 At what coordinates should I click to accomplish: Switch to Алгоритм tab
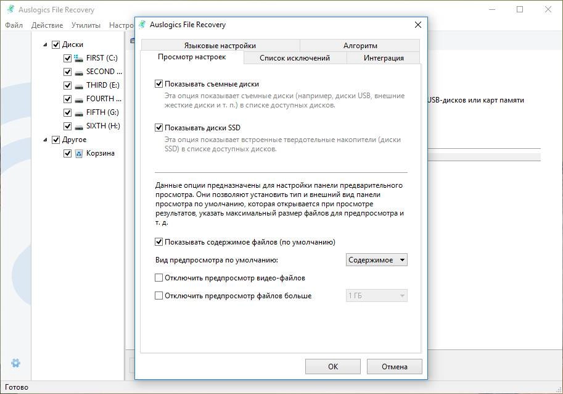360,46
